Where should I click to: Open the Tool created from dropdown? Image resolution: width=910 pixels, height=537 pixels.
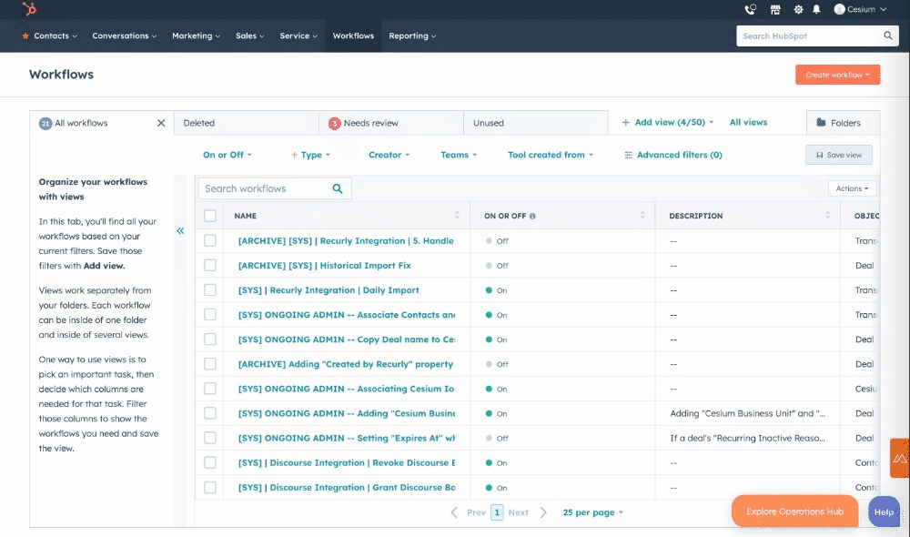click(x=551, y=155)
